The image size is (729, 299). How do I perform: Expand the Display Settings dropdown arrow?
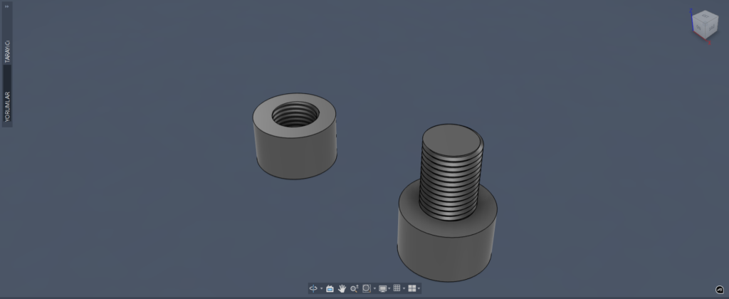click(x=389, y=288)
